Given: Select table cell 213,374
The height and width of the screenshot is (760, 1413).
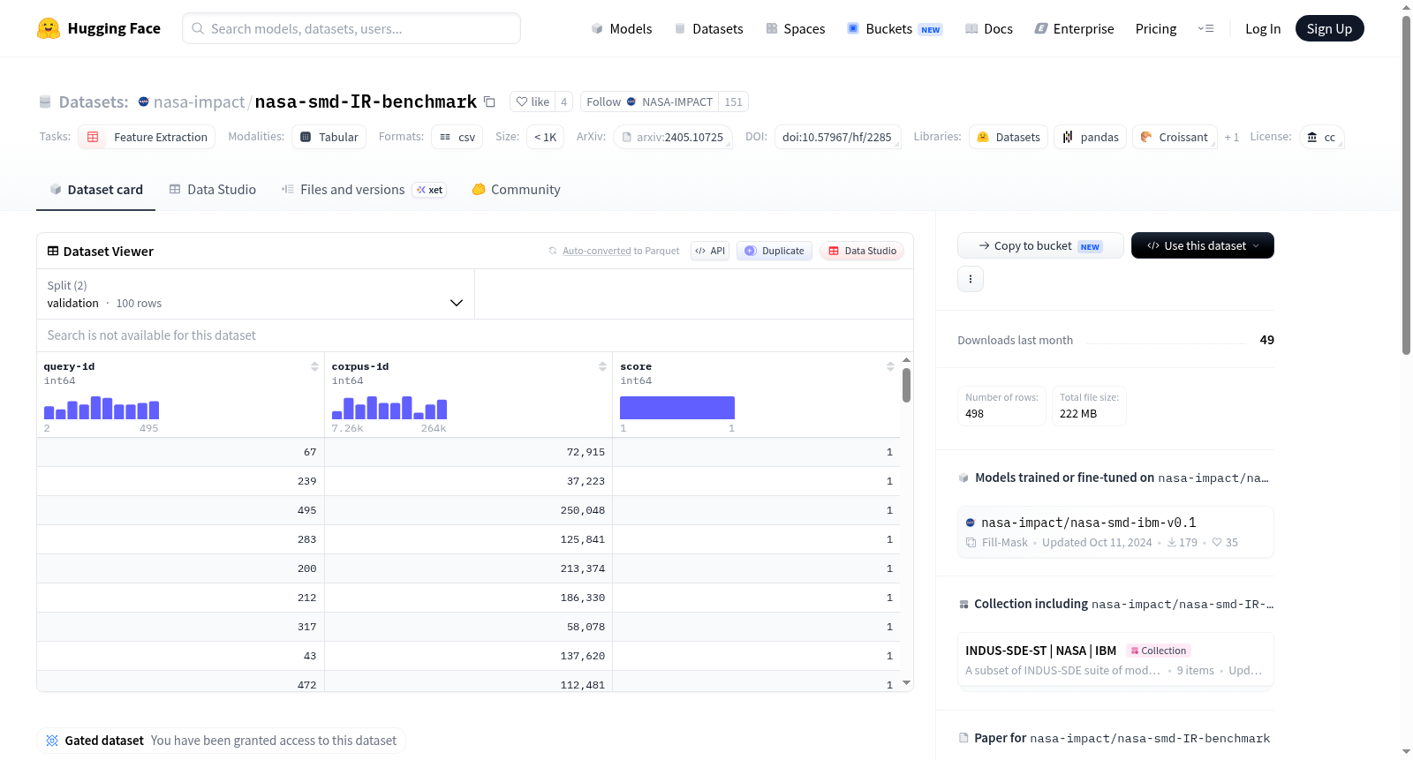Looking at the screenshot, I should pos(468,568).
